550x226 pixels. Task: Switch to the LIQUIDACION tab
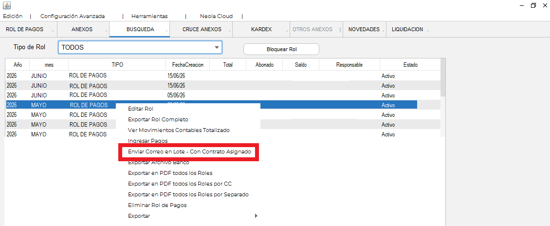pyautogui.click(x=407, y=30)
